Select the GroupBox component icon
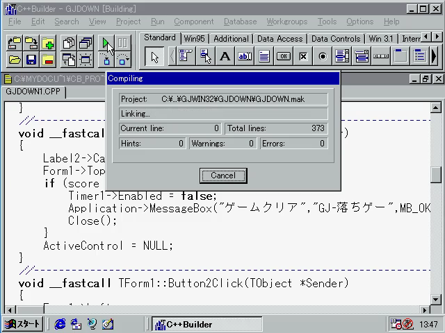This screenshot has height=333, width=445. point(400,56)
